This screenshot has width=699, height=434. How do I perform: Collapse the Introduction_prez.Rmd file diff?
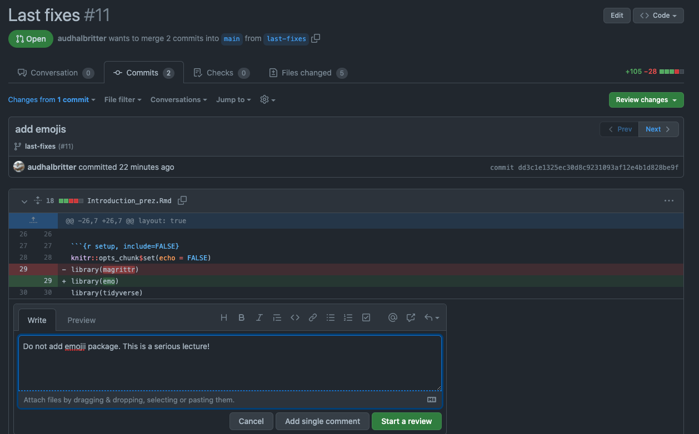pos(24,201)
